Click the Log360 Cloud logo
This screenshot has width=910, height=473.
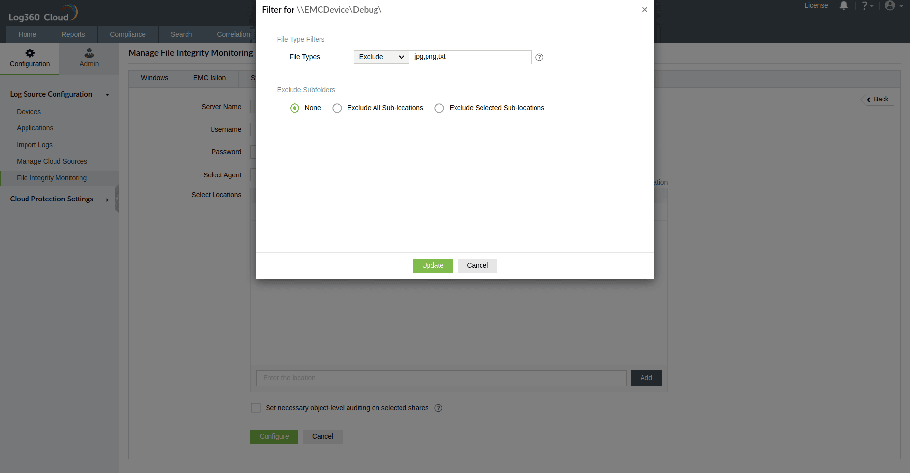tap(42, 12)
